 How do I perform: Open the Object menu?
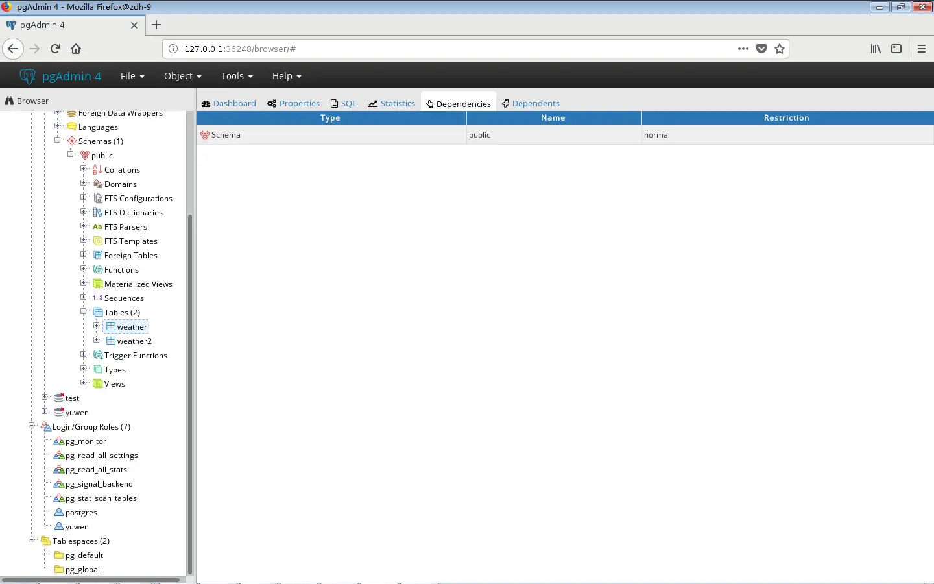182,76
